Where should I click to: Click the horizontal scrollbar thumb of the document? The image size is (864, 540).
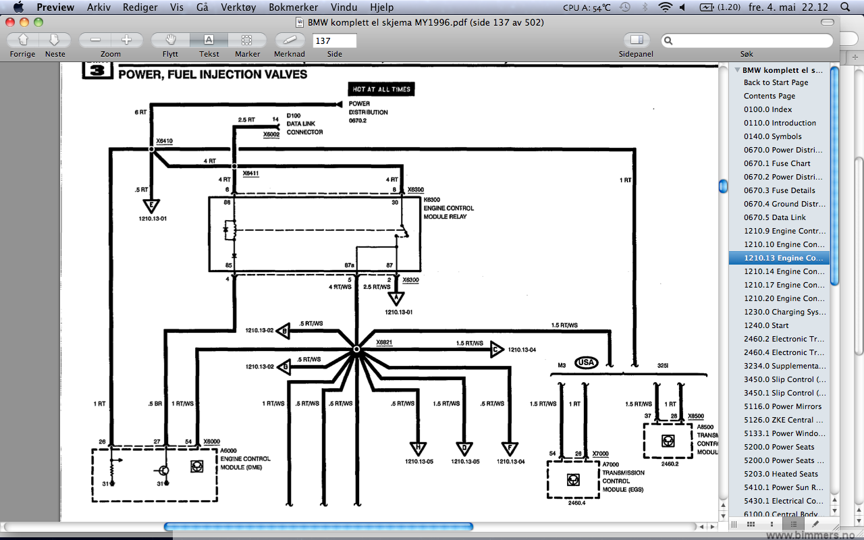[x=318, y=526]
